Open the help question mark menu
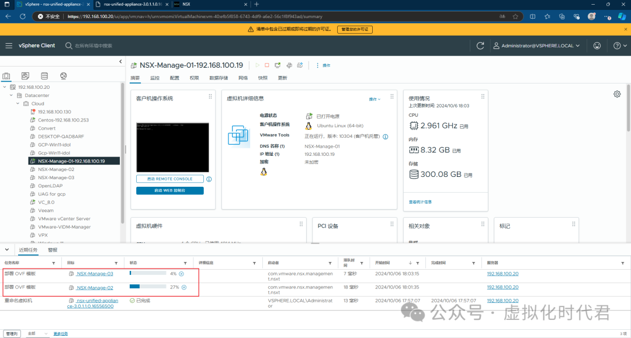 (x=619, y=46)
